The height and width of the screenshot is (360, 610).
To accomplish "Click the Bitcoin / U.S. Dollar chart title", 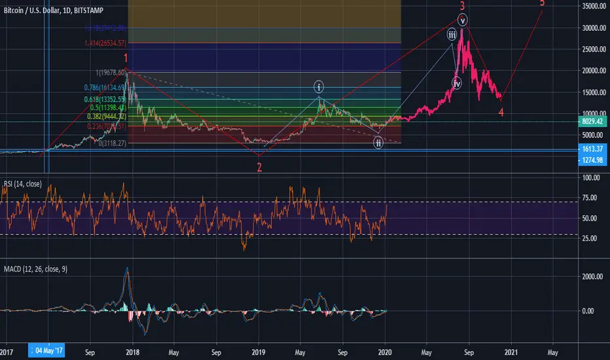I will coord(53,10).
